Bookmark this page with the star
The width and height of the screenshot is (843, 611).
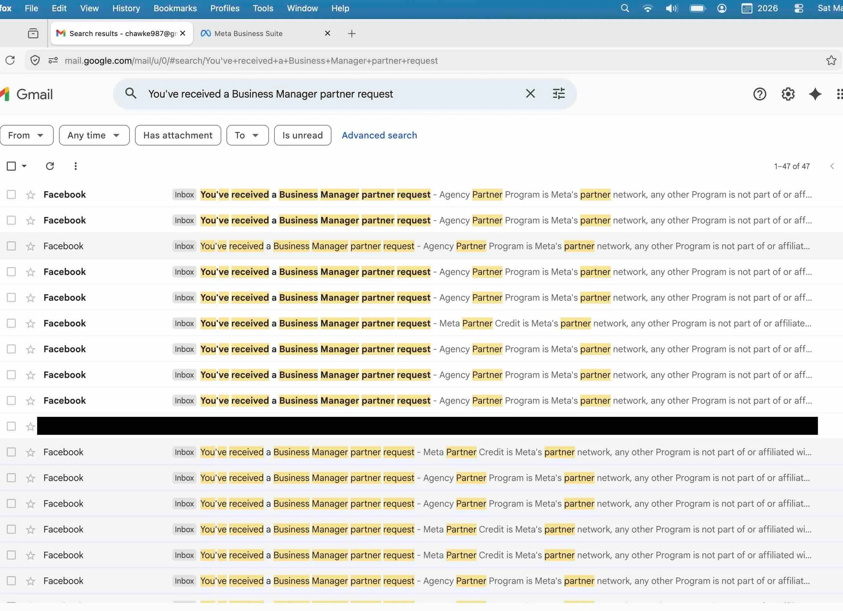[831, 60]
